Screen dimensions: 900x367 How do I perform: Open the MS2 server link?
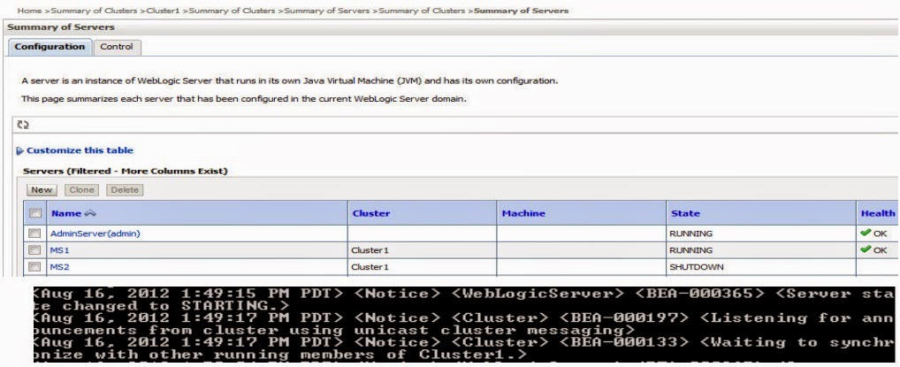tap(60, 267)
